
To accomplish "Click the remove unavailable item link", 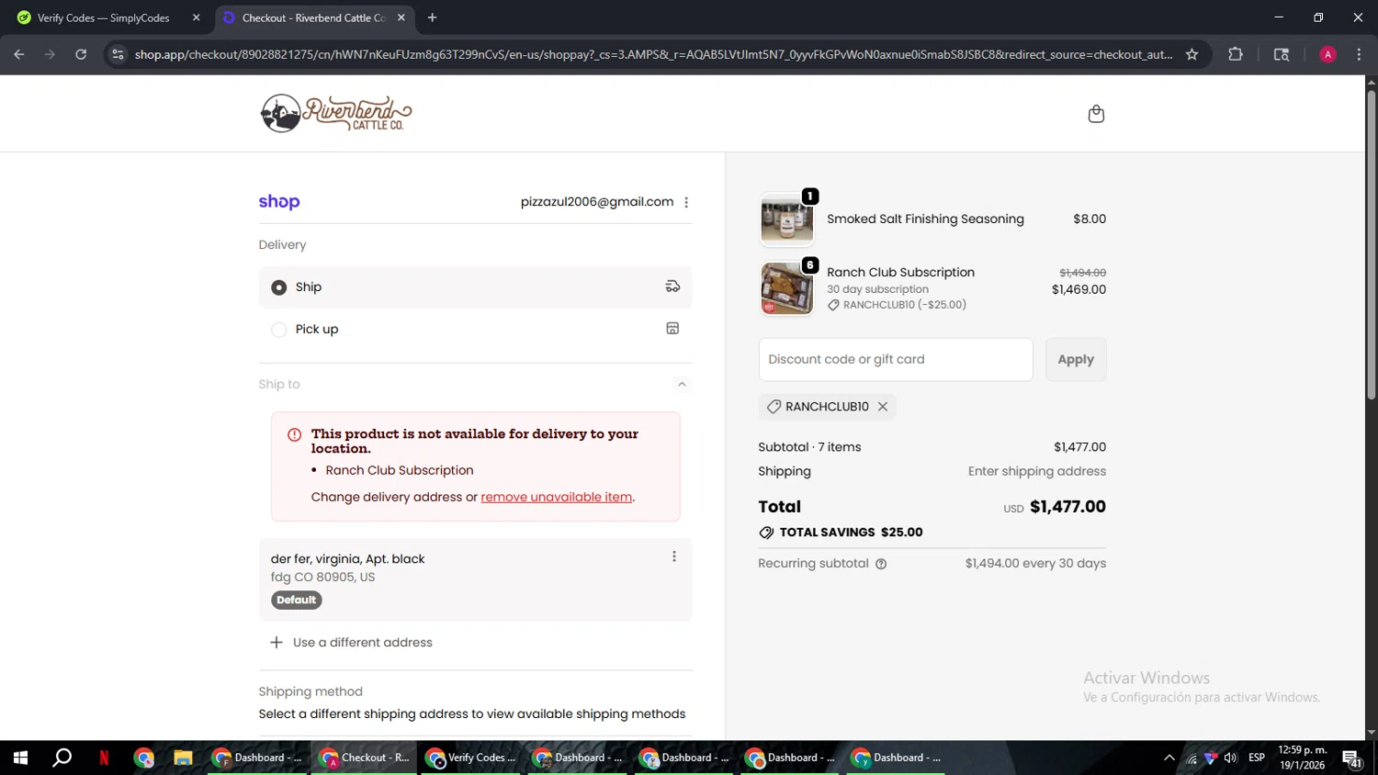I will coord(557,497).
